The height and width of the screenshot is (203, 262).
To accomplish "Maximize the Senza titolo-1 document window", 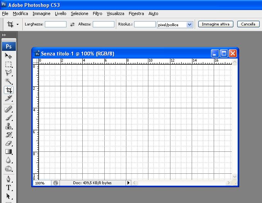I will click(x=224, y=54).
